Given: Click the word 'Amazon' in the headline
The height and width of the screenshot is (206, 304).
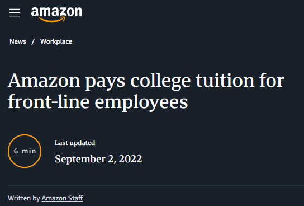Looking at the screenshot, I should (x=44, y=81).
